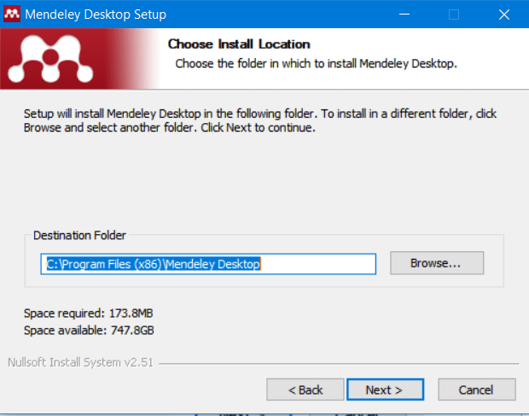Click the 'Destination Folder' group label

coord(78,235)
